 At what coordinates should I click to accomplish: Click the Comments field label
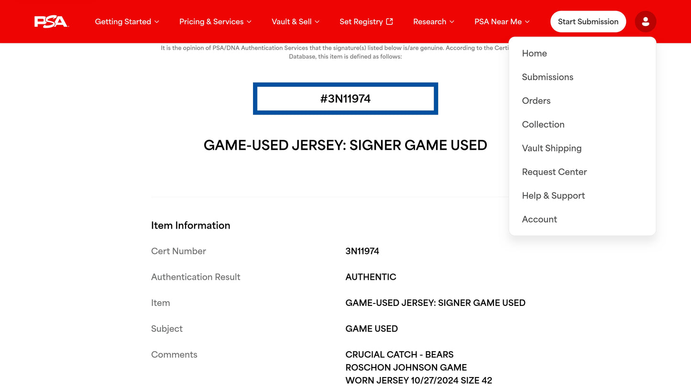174,355
